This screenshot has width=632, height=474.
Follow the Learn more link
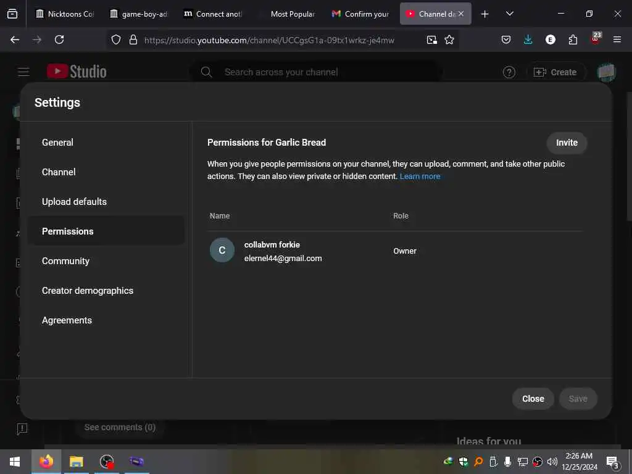[420, 176]
